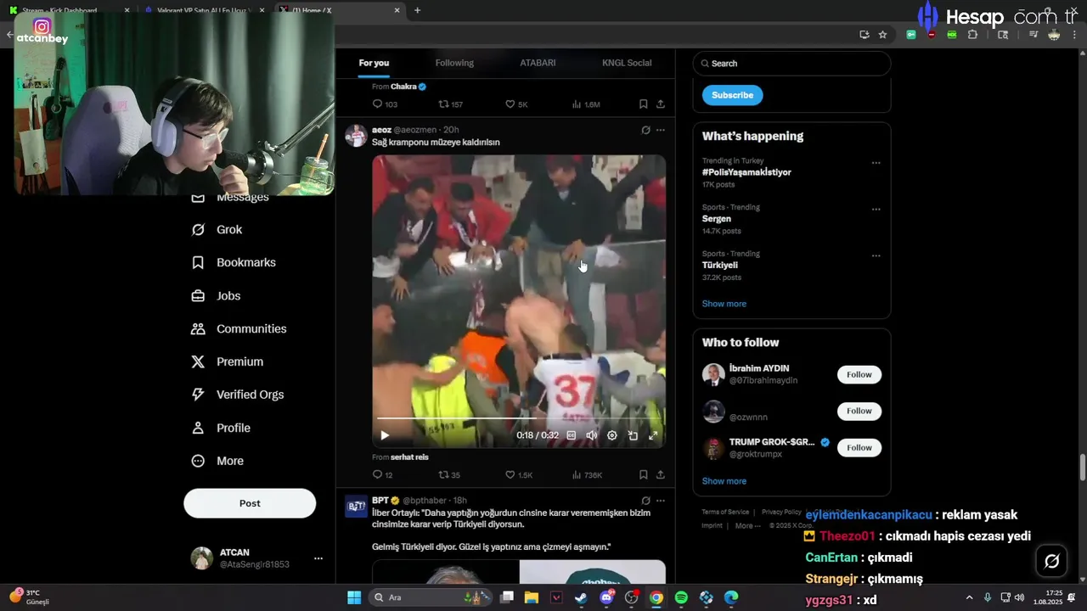This screenshot has height=611, width=1087.
Task: Open options for the Sergen trend
Action: (x=876, y=210)
